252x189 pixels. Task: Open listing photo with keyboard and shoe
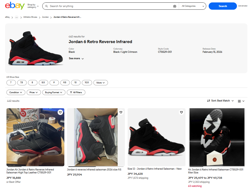click(x=35, y=137)
